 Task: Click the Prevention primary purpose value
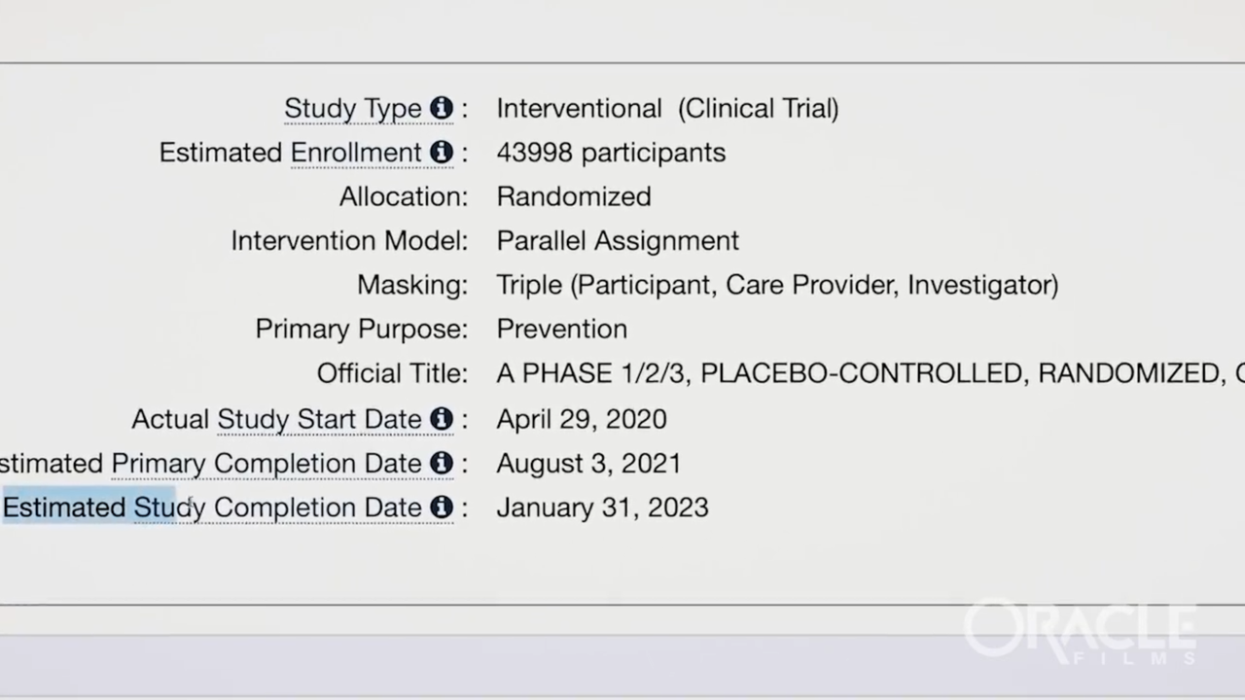(x=561, y=329)
